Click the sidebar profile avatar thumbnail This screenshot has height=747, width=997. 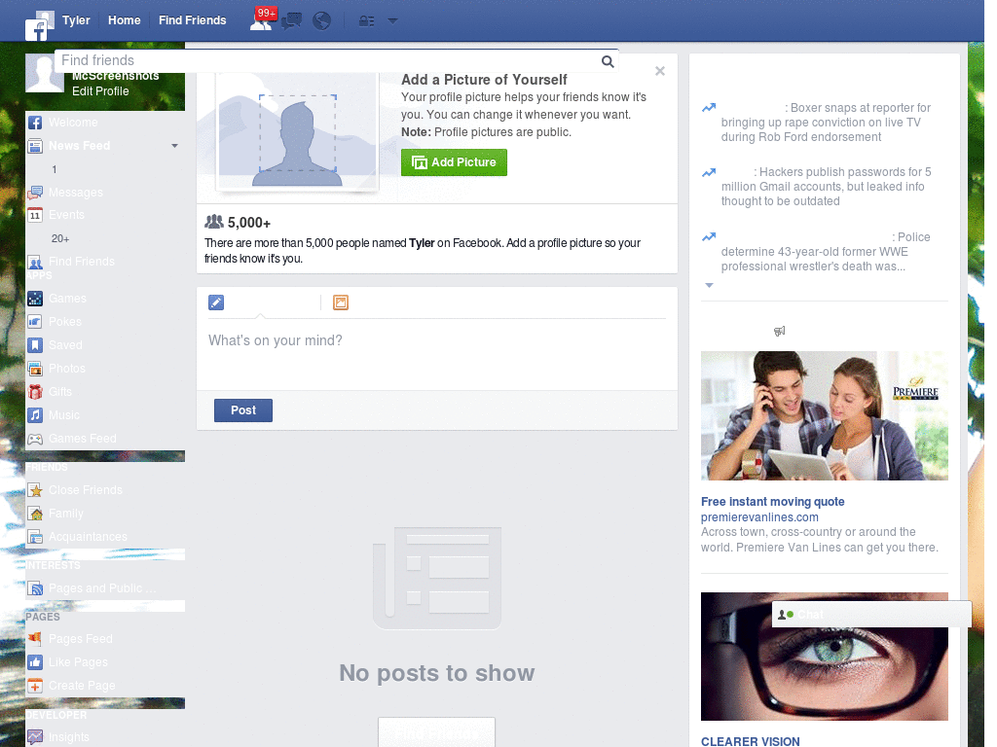coord(45,74)
